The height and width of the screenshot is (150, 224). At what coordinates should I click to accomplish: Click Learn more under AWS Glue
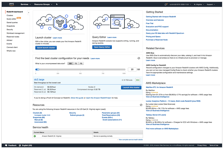pos(150,60)
